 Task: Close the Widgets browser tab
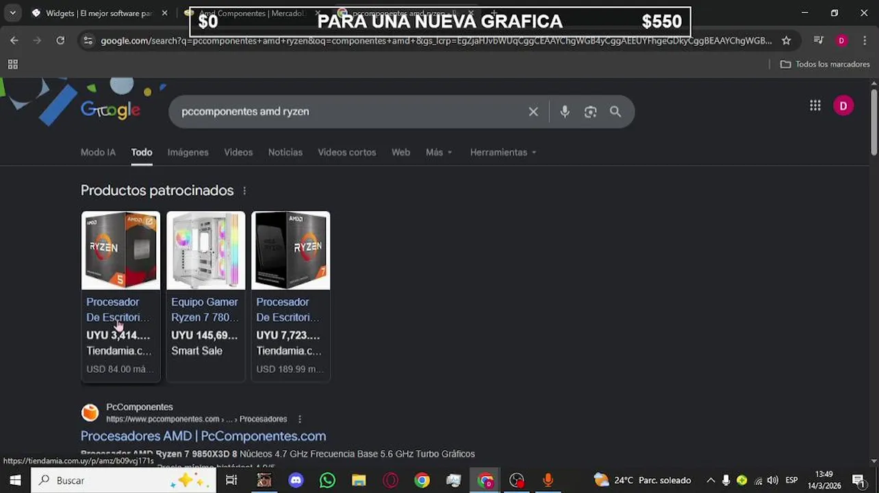click(x=164, y=13)
